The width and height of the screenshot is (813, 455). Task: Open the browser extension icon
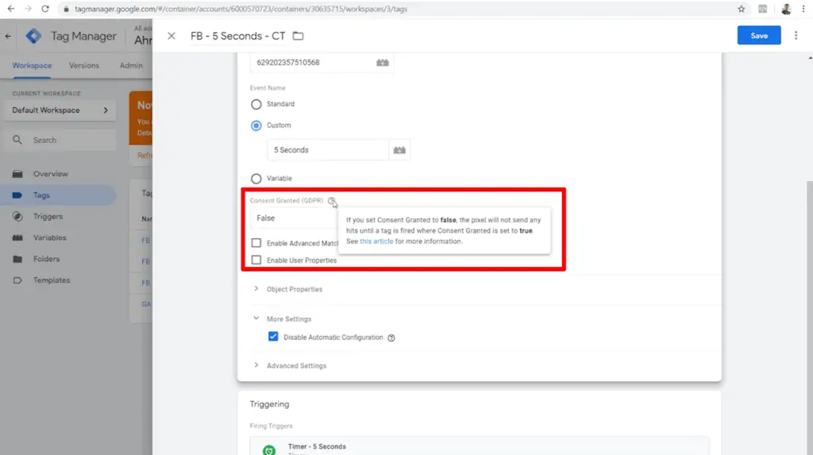point(763,9)
